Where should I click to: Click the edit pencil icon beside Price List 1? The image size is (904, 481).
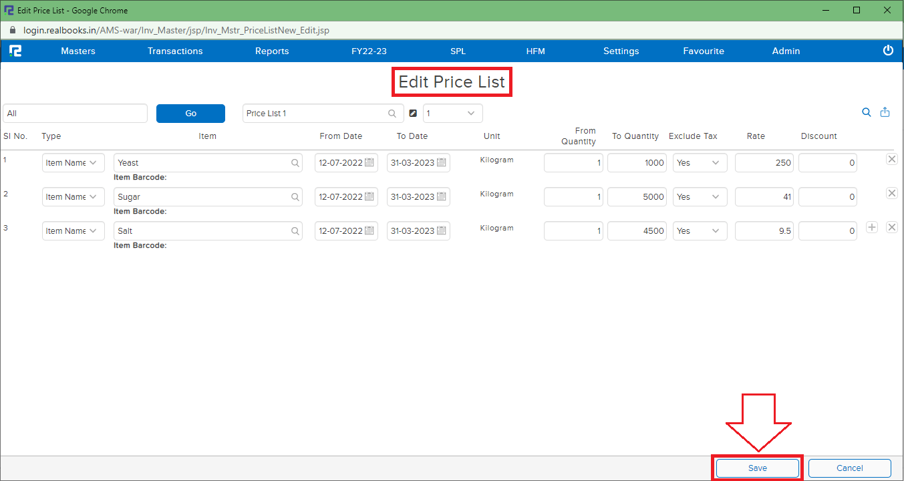click(413, 114)
